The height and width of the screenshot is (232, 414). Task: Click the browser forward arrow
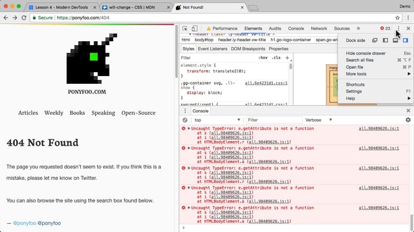point(15,17)
